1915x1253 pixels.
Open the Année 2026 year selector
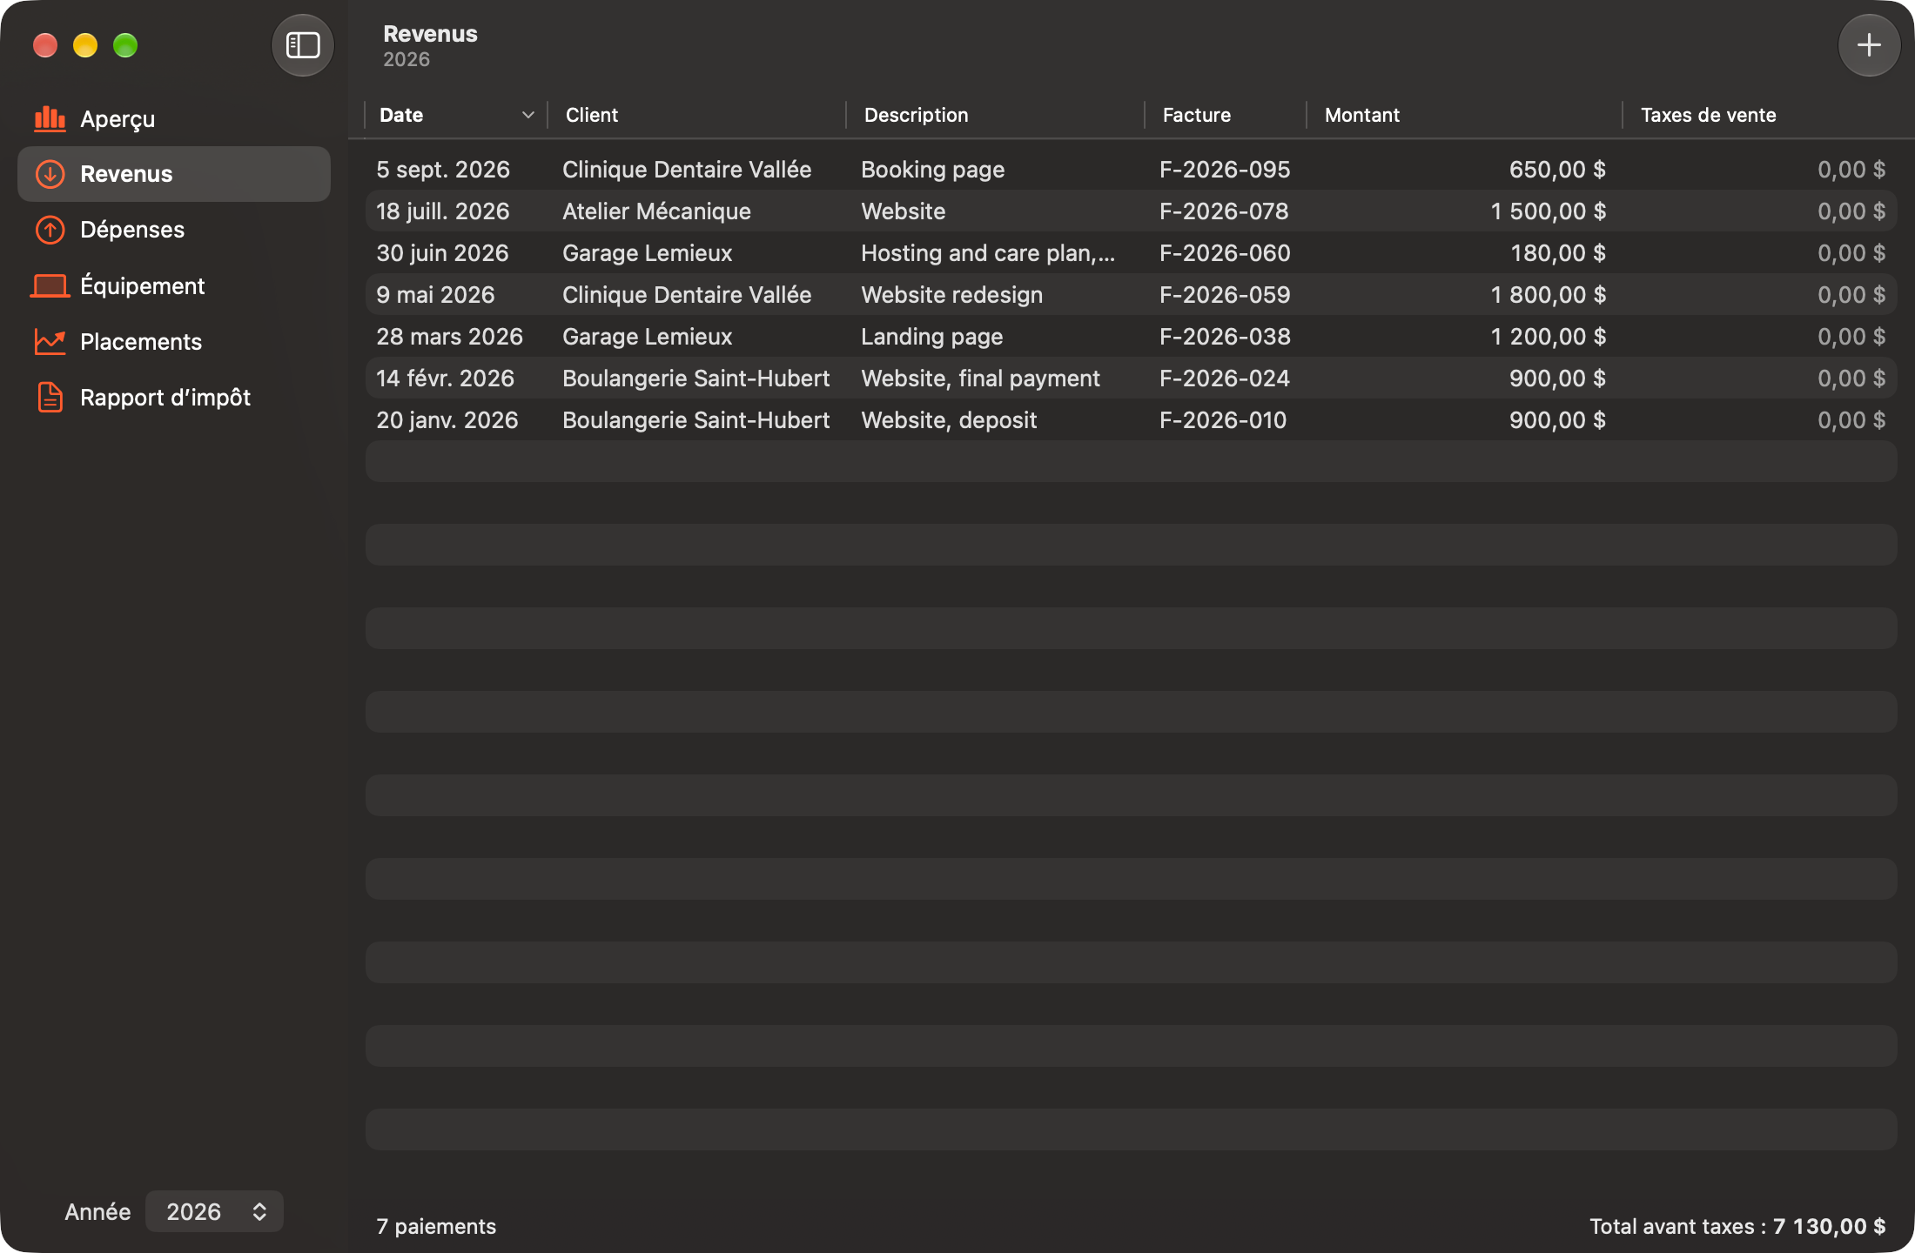214,1211
